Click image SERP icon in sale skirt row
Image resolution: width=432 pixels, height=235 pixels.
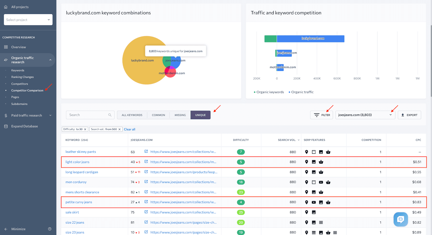(x=314, y=212)
